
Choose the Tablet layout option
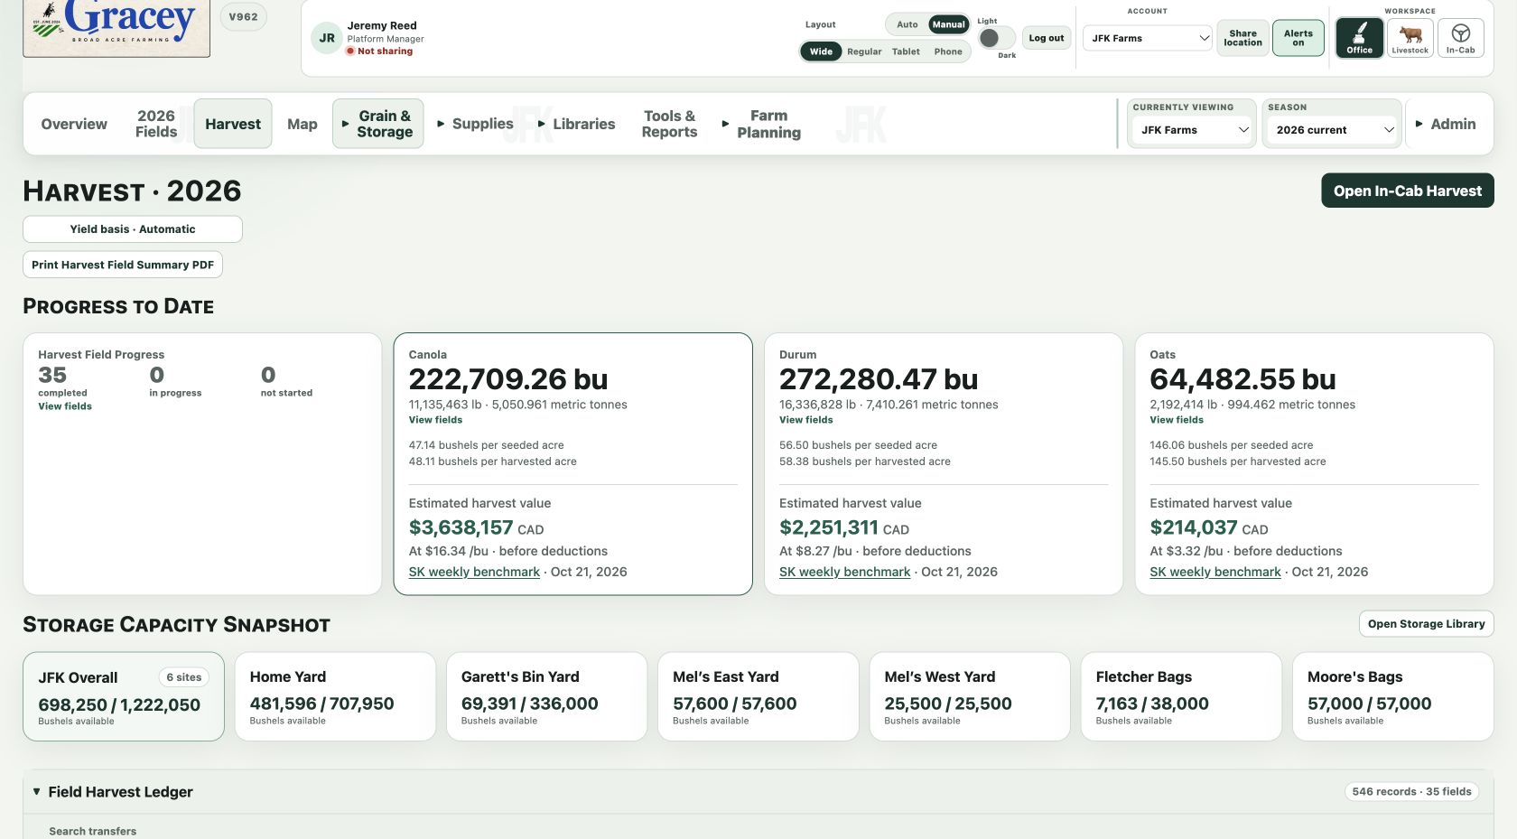pyautogui.click(x=906, y=51)
